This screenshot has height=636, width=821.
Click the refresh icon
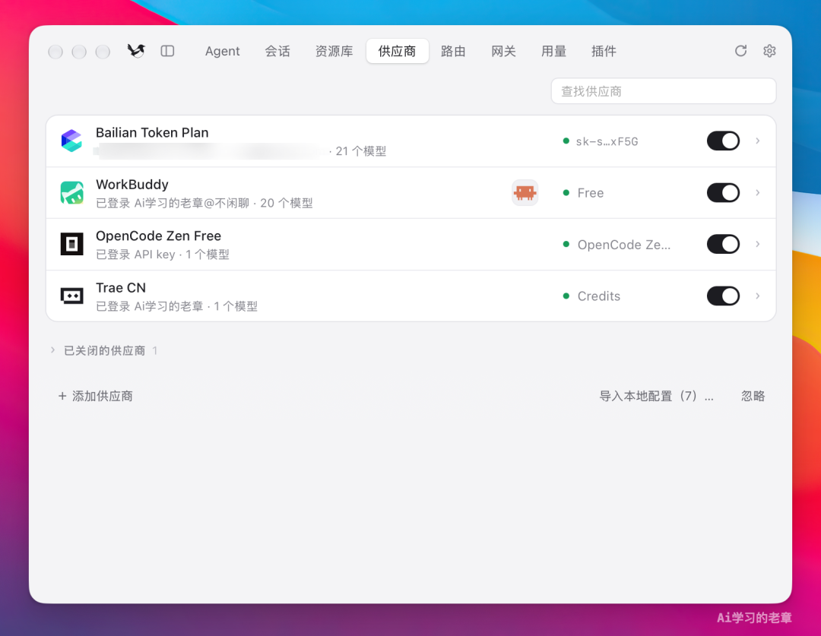740,51
